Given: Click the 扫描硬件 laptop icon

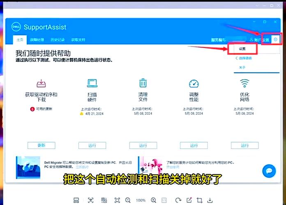Looking at the screenshot, I should [x=92, y=83].
